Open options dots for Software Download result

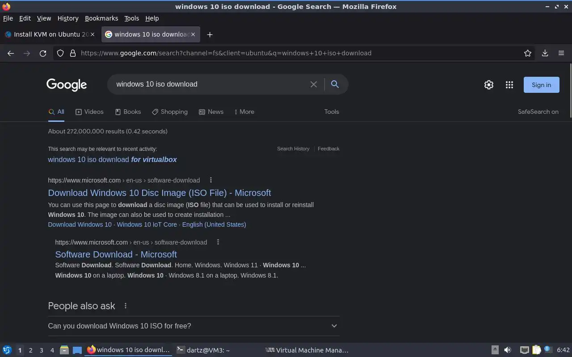click(218, 242)
